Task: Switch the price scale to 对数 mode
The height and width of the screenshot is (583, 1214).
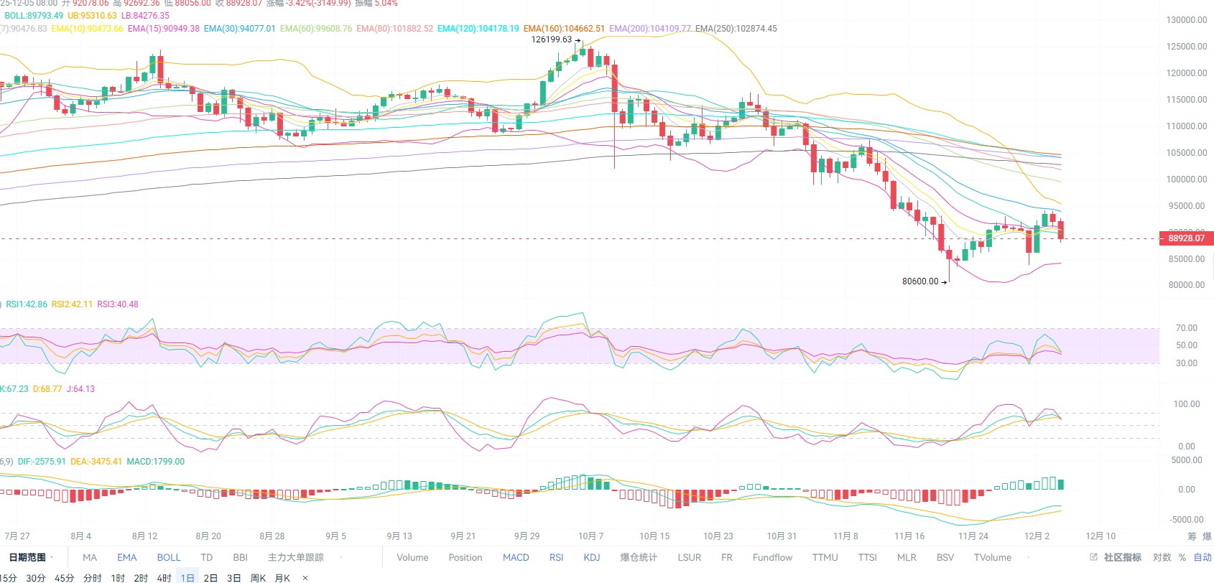Action: point(1162,557)
